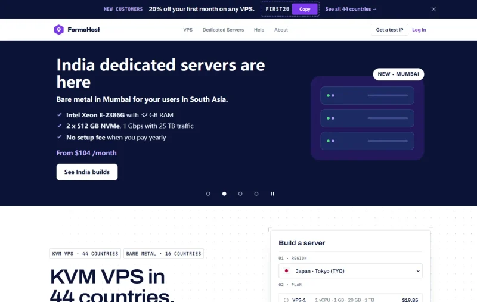Open Japan · Tokyo (TYO) region selector
This screenshot has height=302, width=477.
point(351,271)
